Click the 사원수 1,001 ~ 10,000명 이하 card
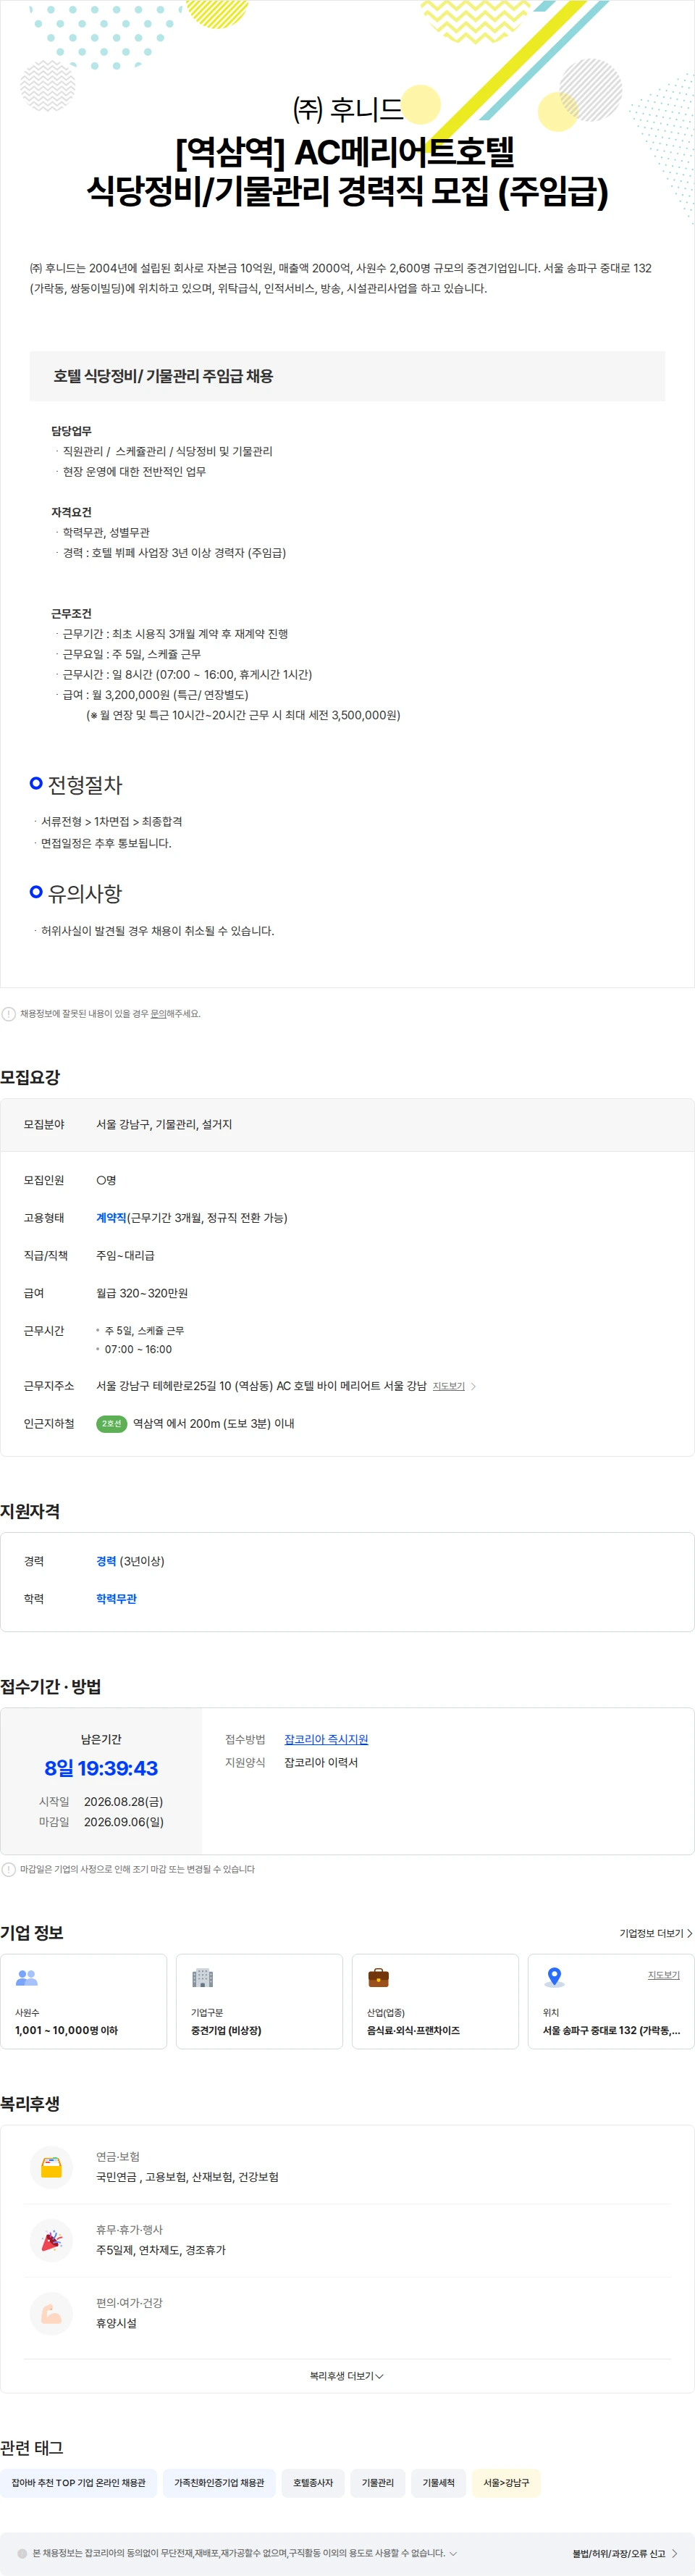 [x=84, y=2001]
